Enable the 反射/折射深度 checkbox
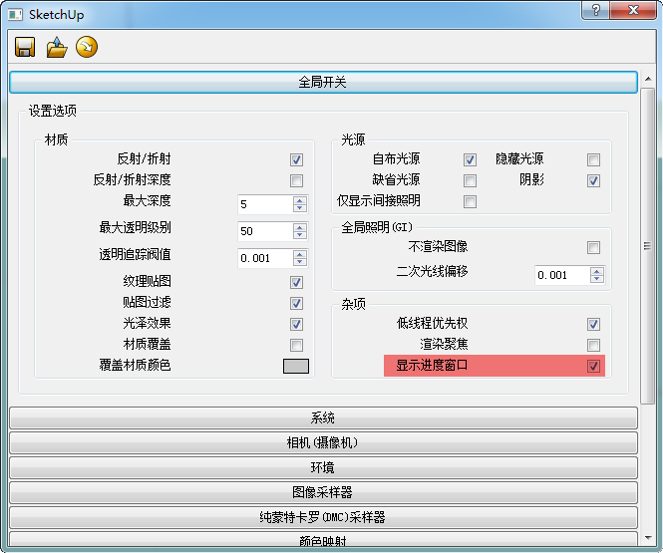663x553 pixels. [296, 180]
